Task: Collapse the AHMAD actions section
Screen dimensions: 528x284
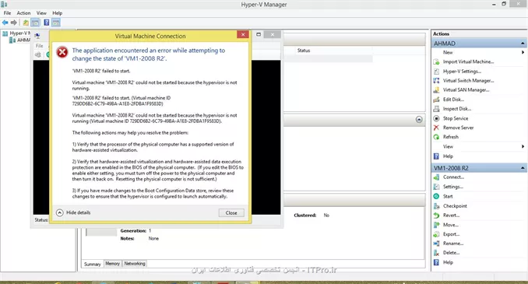Action: click(x=523, y=44)
